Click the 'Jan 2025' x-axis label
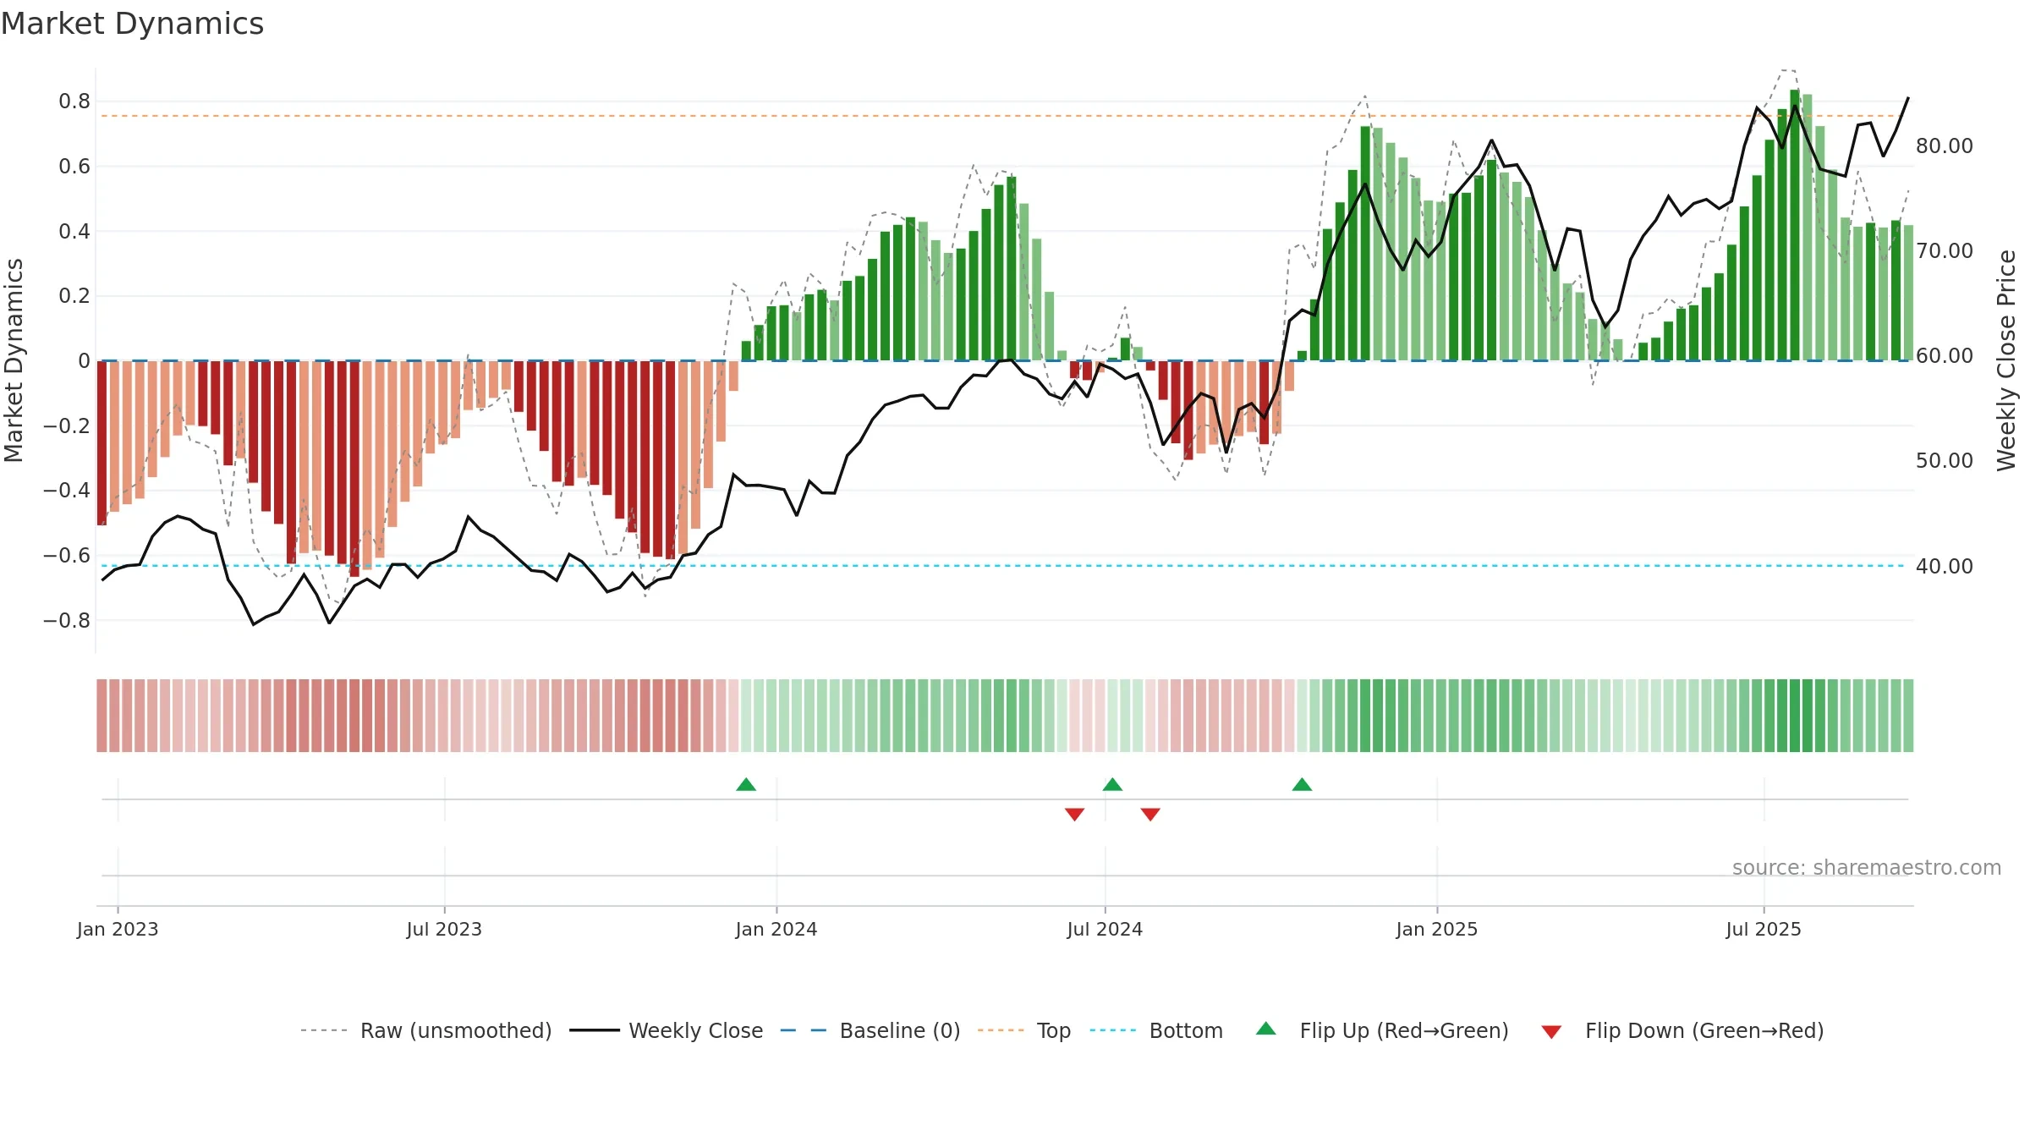This screenshot has width=2030, height=1142. coord(1437,929)
